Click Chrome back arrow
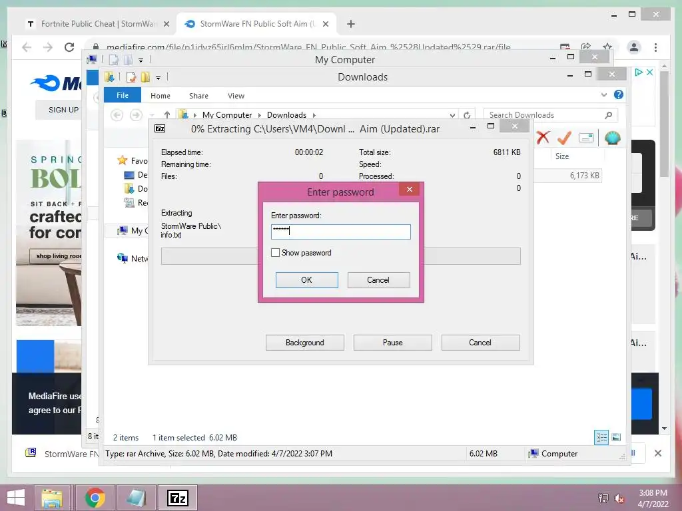The width and height of the screenshot is (682, 511). point(27,47)
